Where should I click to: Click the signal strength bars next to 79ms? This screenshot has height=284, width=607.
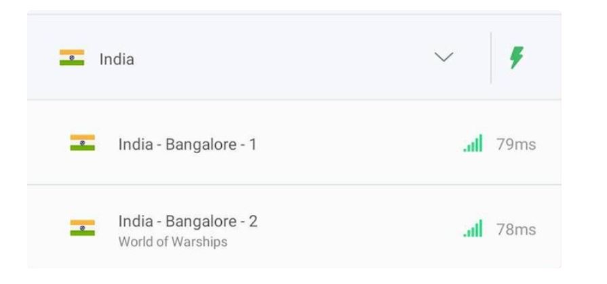click(x=473, y=144)
